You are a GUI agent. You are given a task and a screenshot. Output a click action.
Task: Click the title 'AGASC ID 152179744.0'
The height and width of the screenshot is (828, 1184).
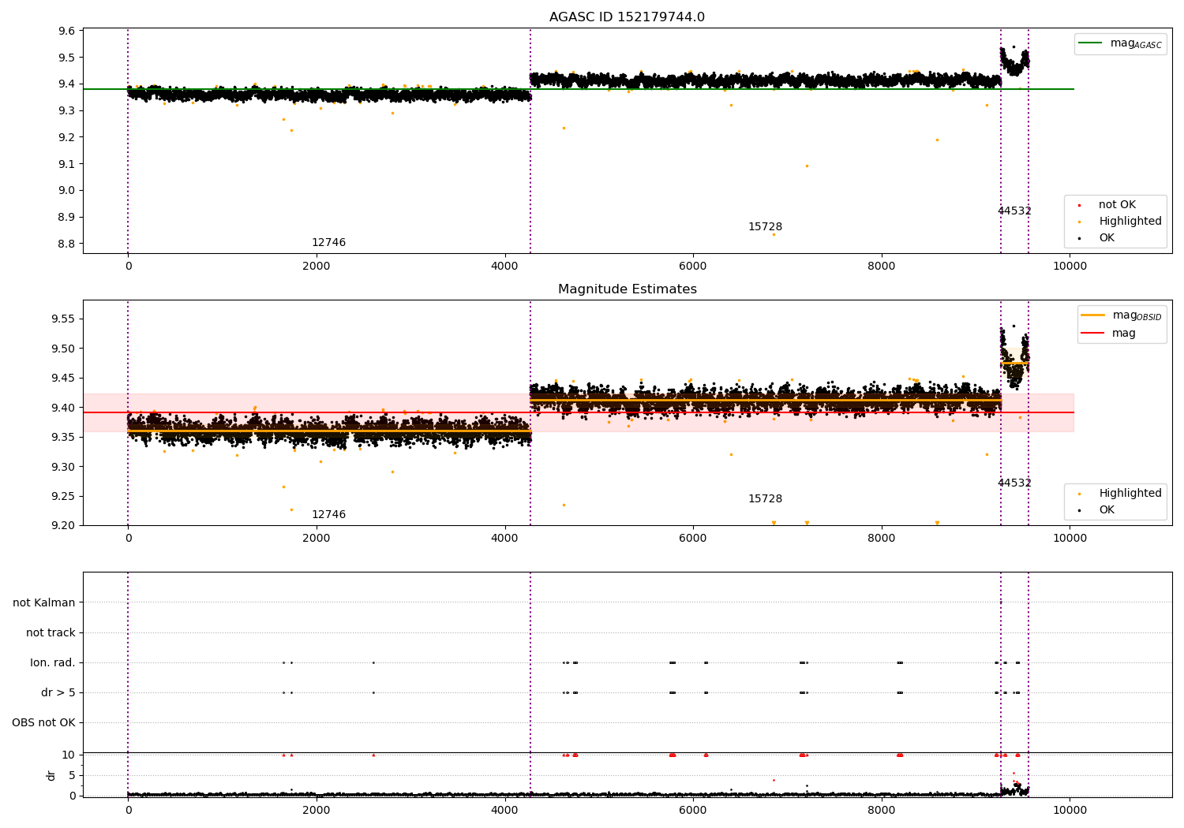point(627,17)
